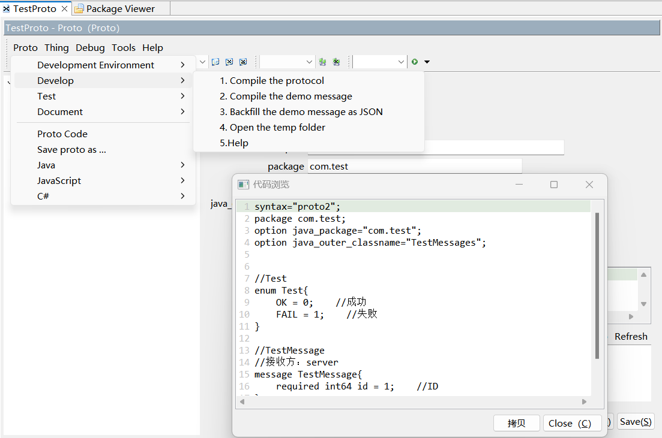Expand the C# submenu
Screen dimensions: 662x438
[x=103, y=197]
